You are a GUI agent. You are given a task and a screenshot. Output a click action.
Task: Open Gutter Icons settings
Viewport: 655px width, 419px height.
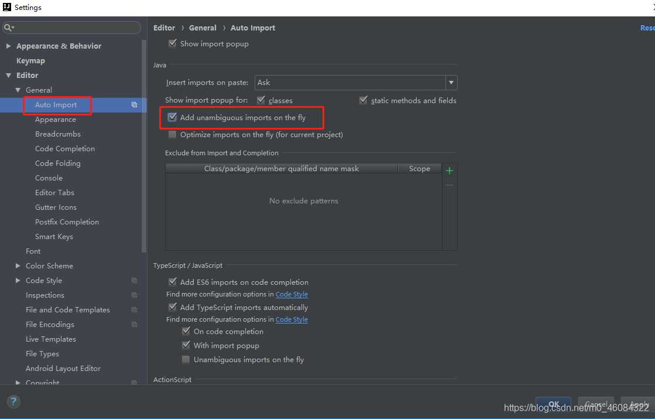(x=56, y=207)
